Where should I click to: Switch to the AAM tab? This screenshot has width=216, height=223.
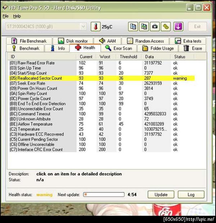pyautogui.click(x=107, y=41)
